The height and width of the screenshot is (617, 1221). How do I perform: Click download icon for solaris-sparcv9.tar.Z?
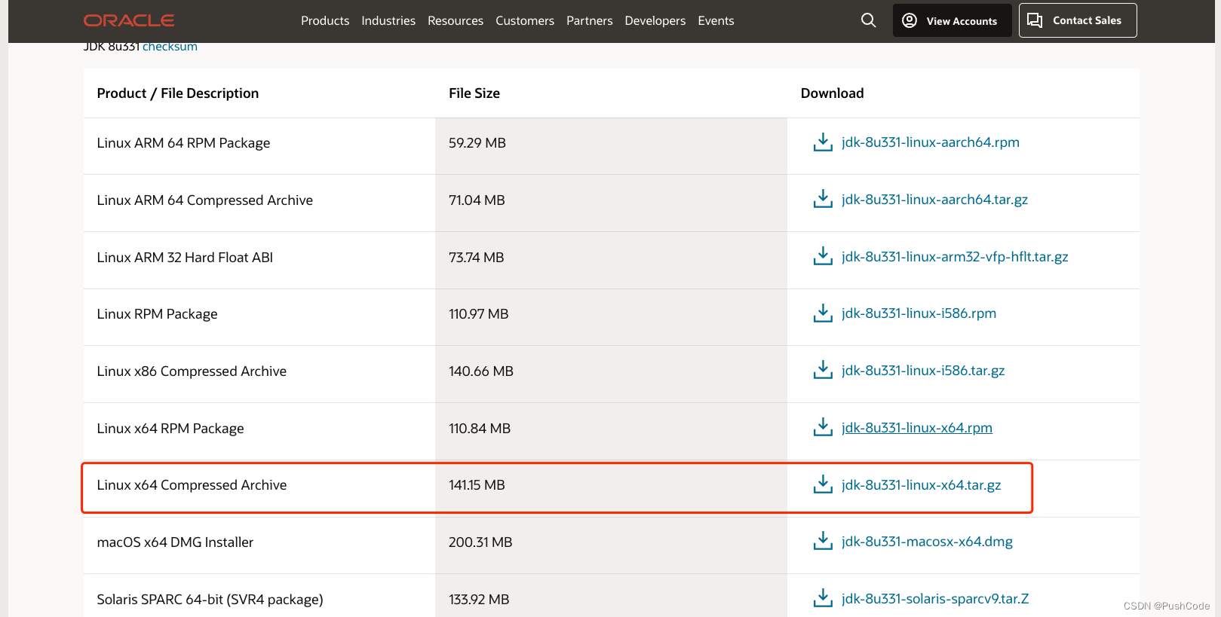point(823,598)
